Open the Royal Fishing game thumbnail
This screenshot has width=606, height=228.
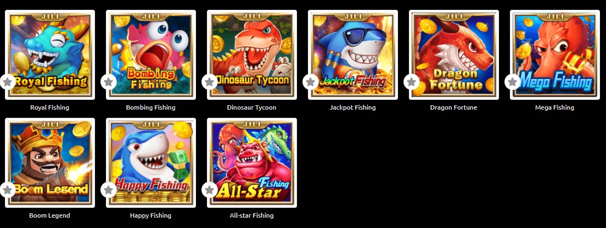click(x=50, y=55)
